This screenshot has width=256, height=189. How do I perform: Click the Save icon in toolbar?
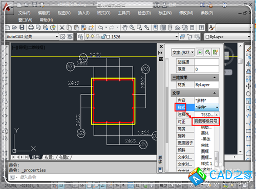[x=22, y=28]
